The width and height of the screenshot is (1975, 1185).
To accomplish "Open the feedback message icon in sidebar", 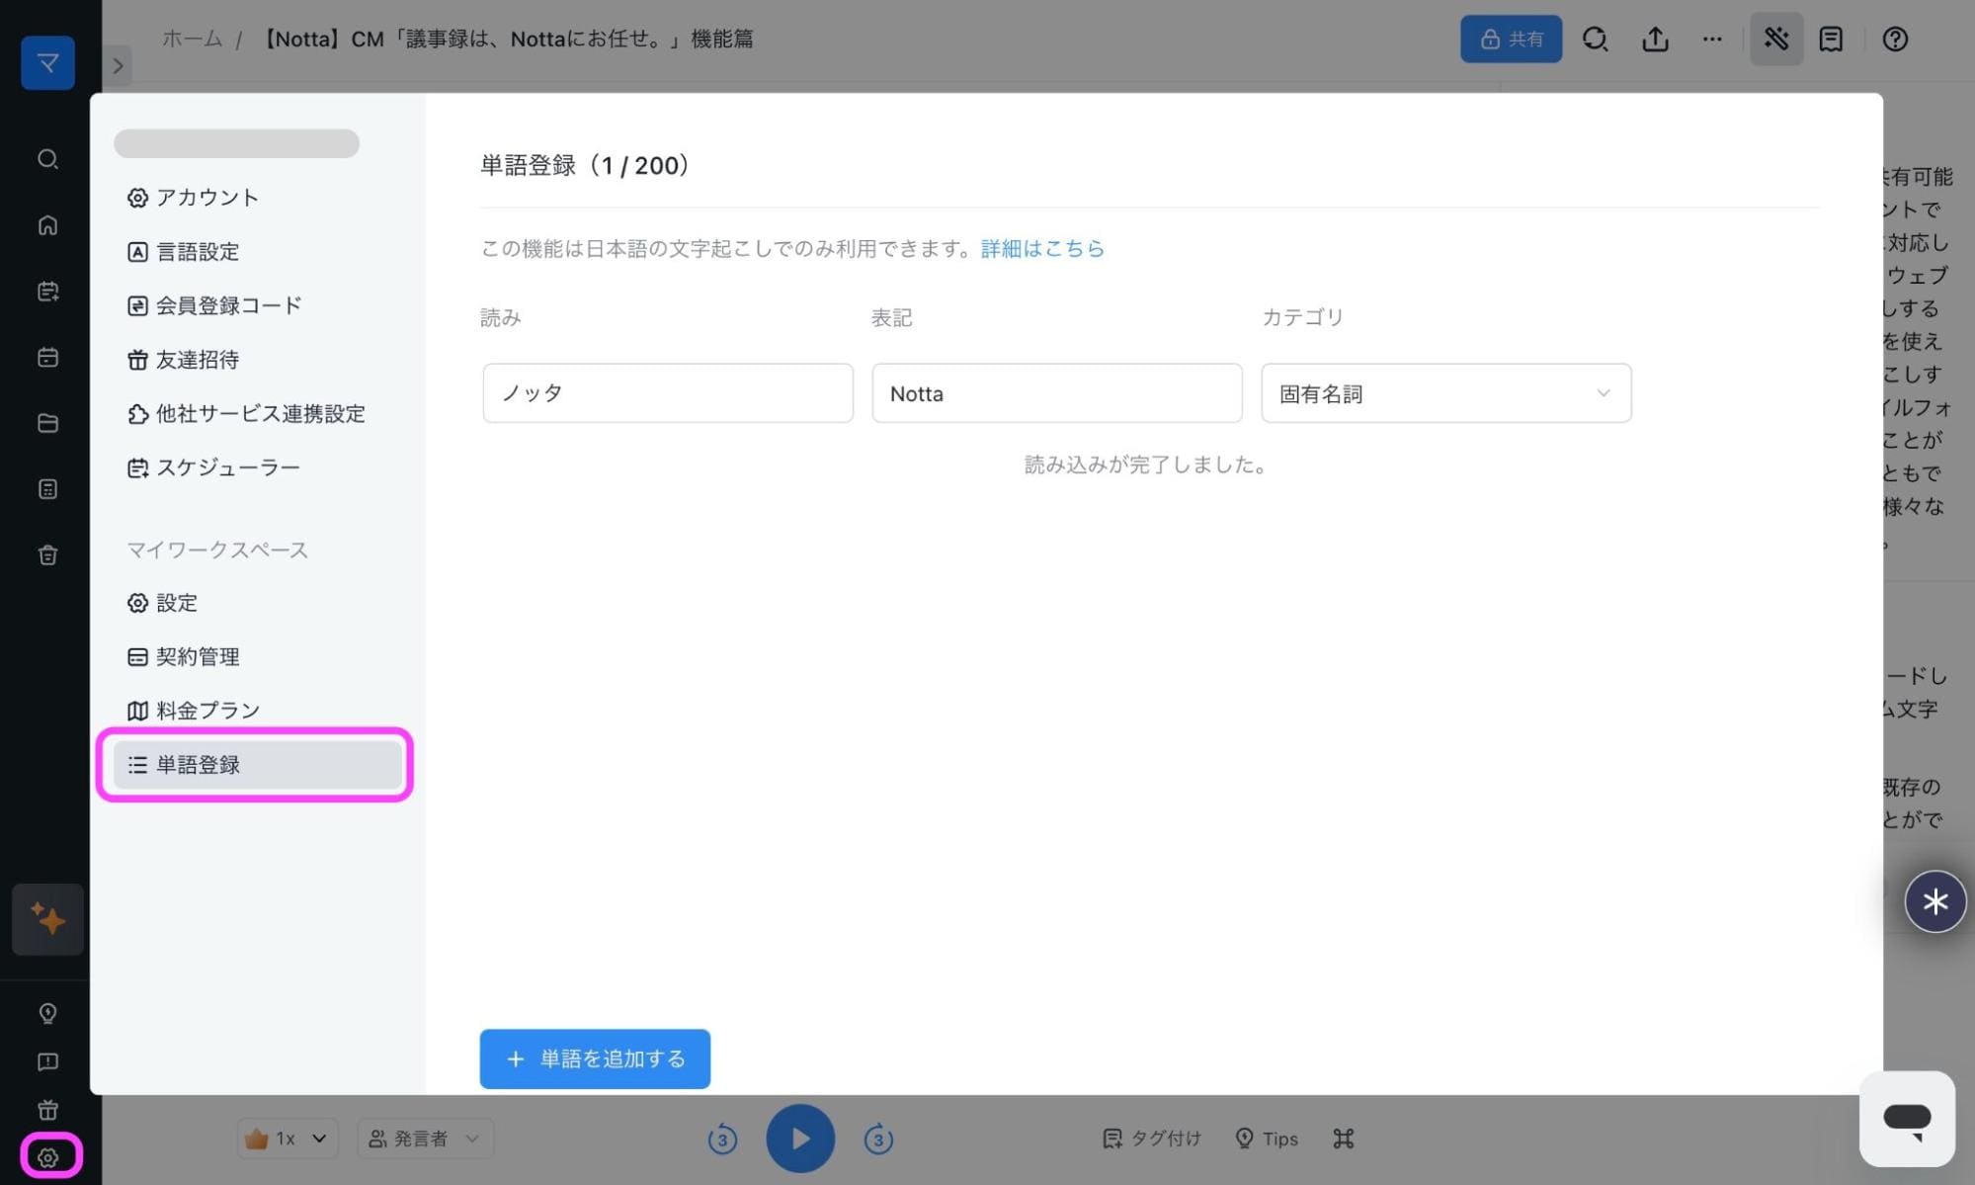I will point(47,1061).
